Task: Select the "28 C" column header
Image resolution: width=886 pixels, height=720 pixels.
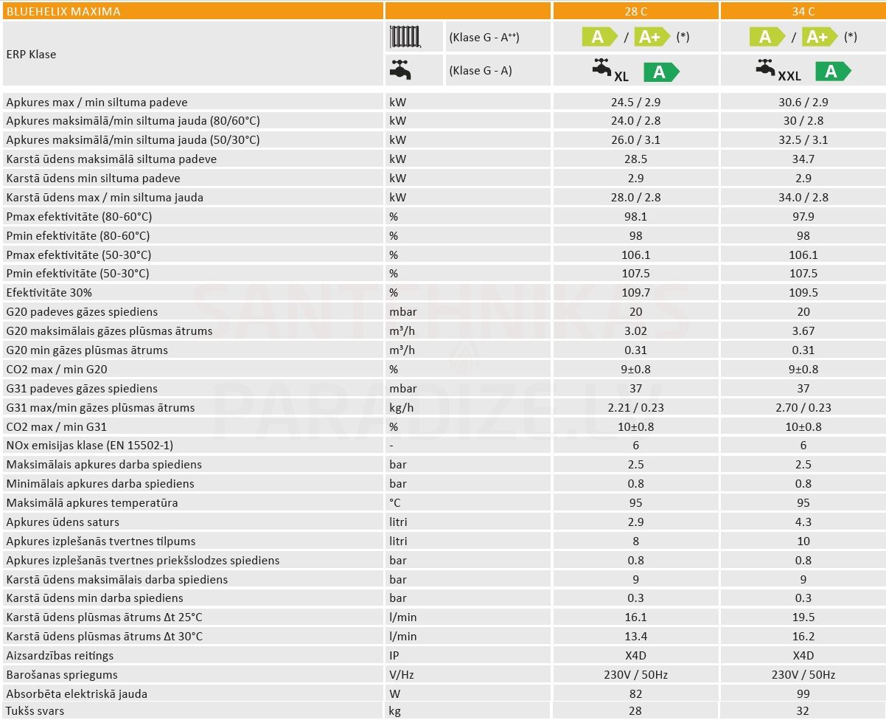Action: (635, 12)
